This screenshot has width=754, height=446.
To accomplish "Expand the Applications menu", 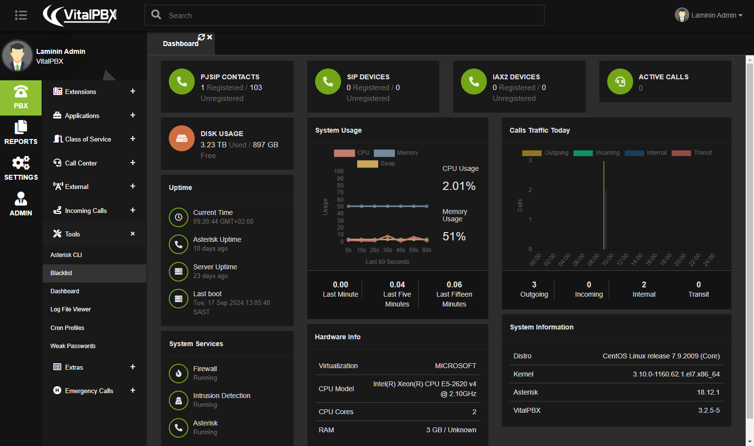I will (94, 116).
